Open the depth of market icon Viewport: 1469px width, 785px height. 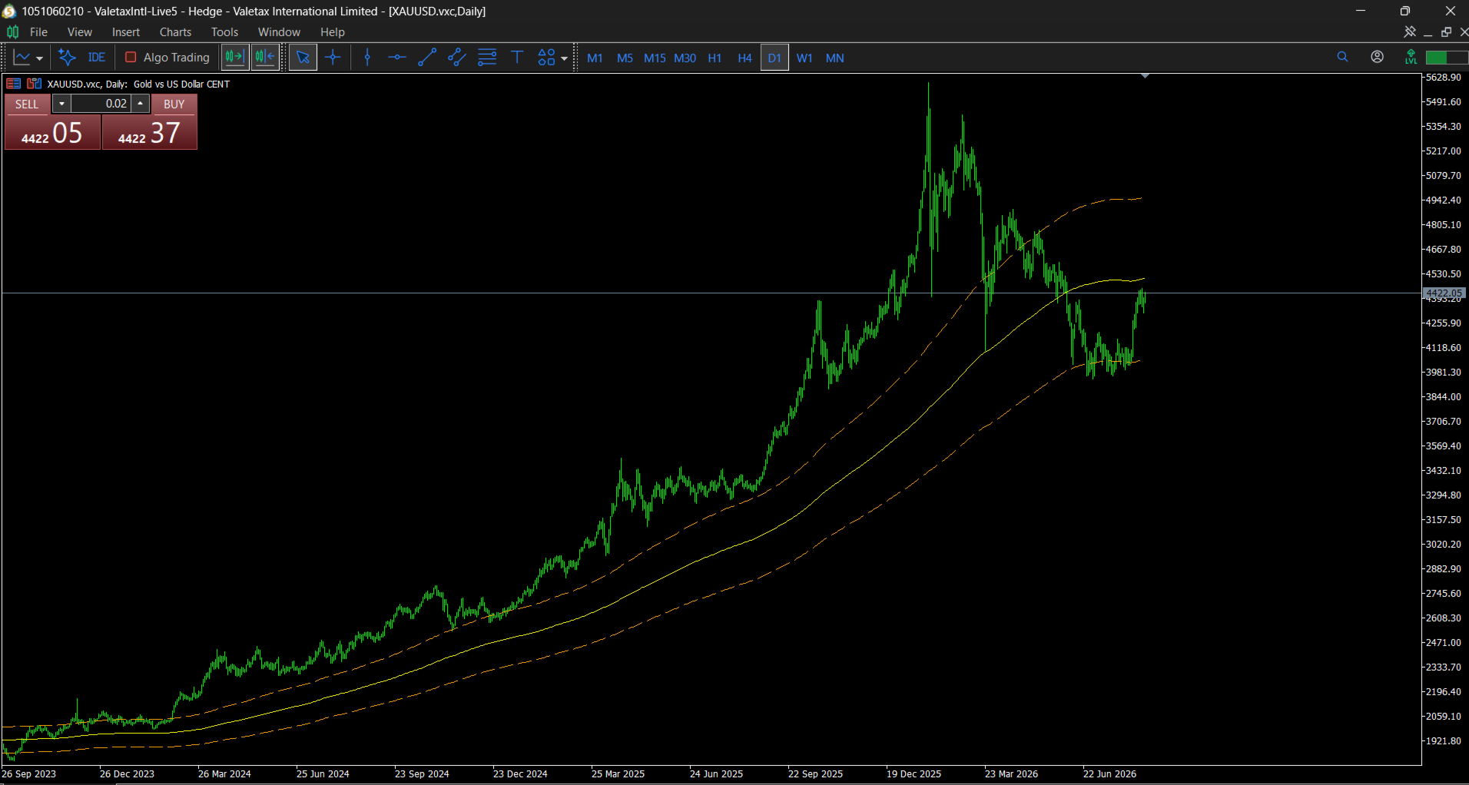point(34,84)
